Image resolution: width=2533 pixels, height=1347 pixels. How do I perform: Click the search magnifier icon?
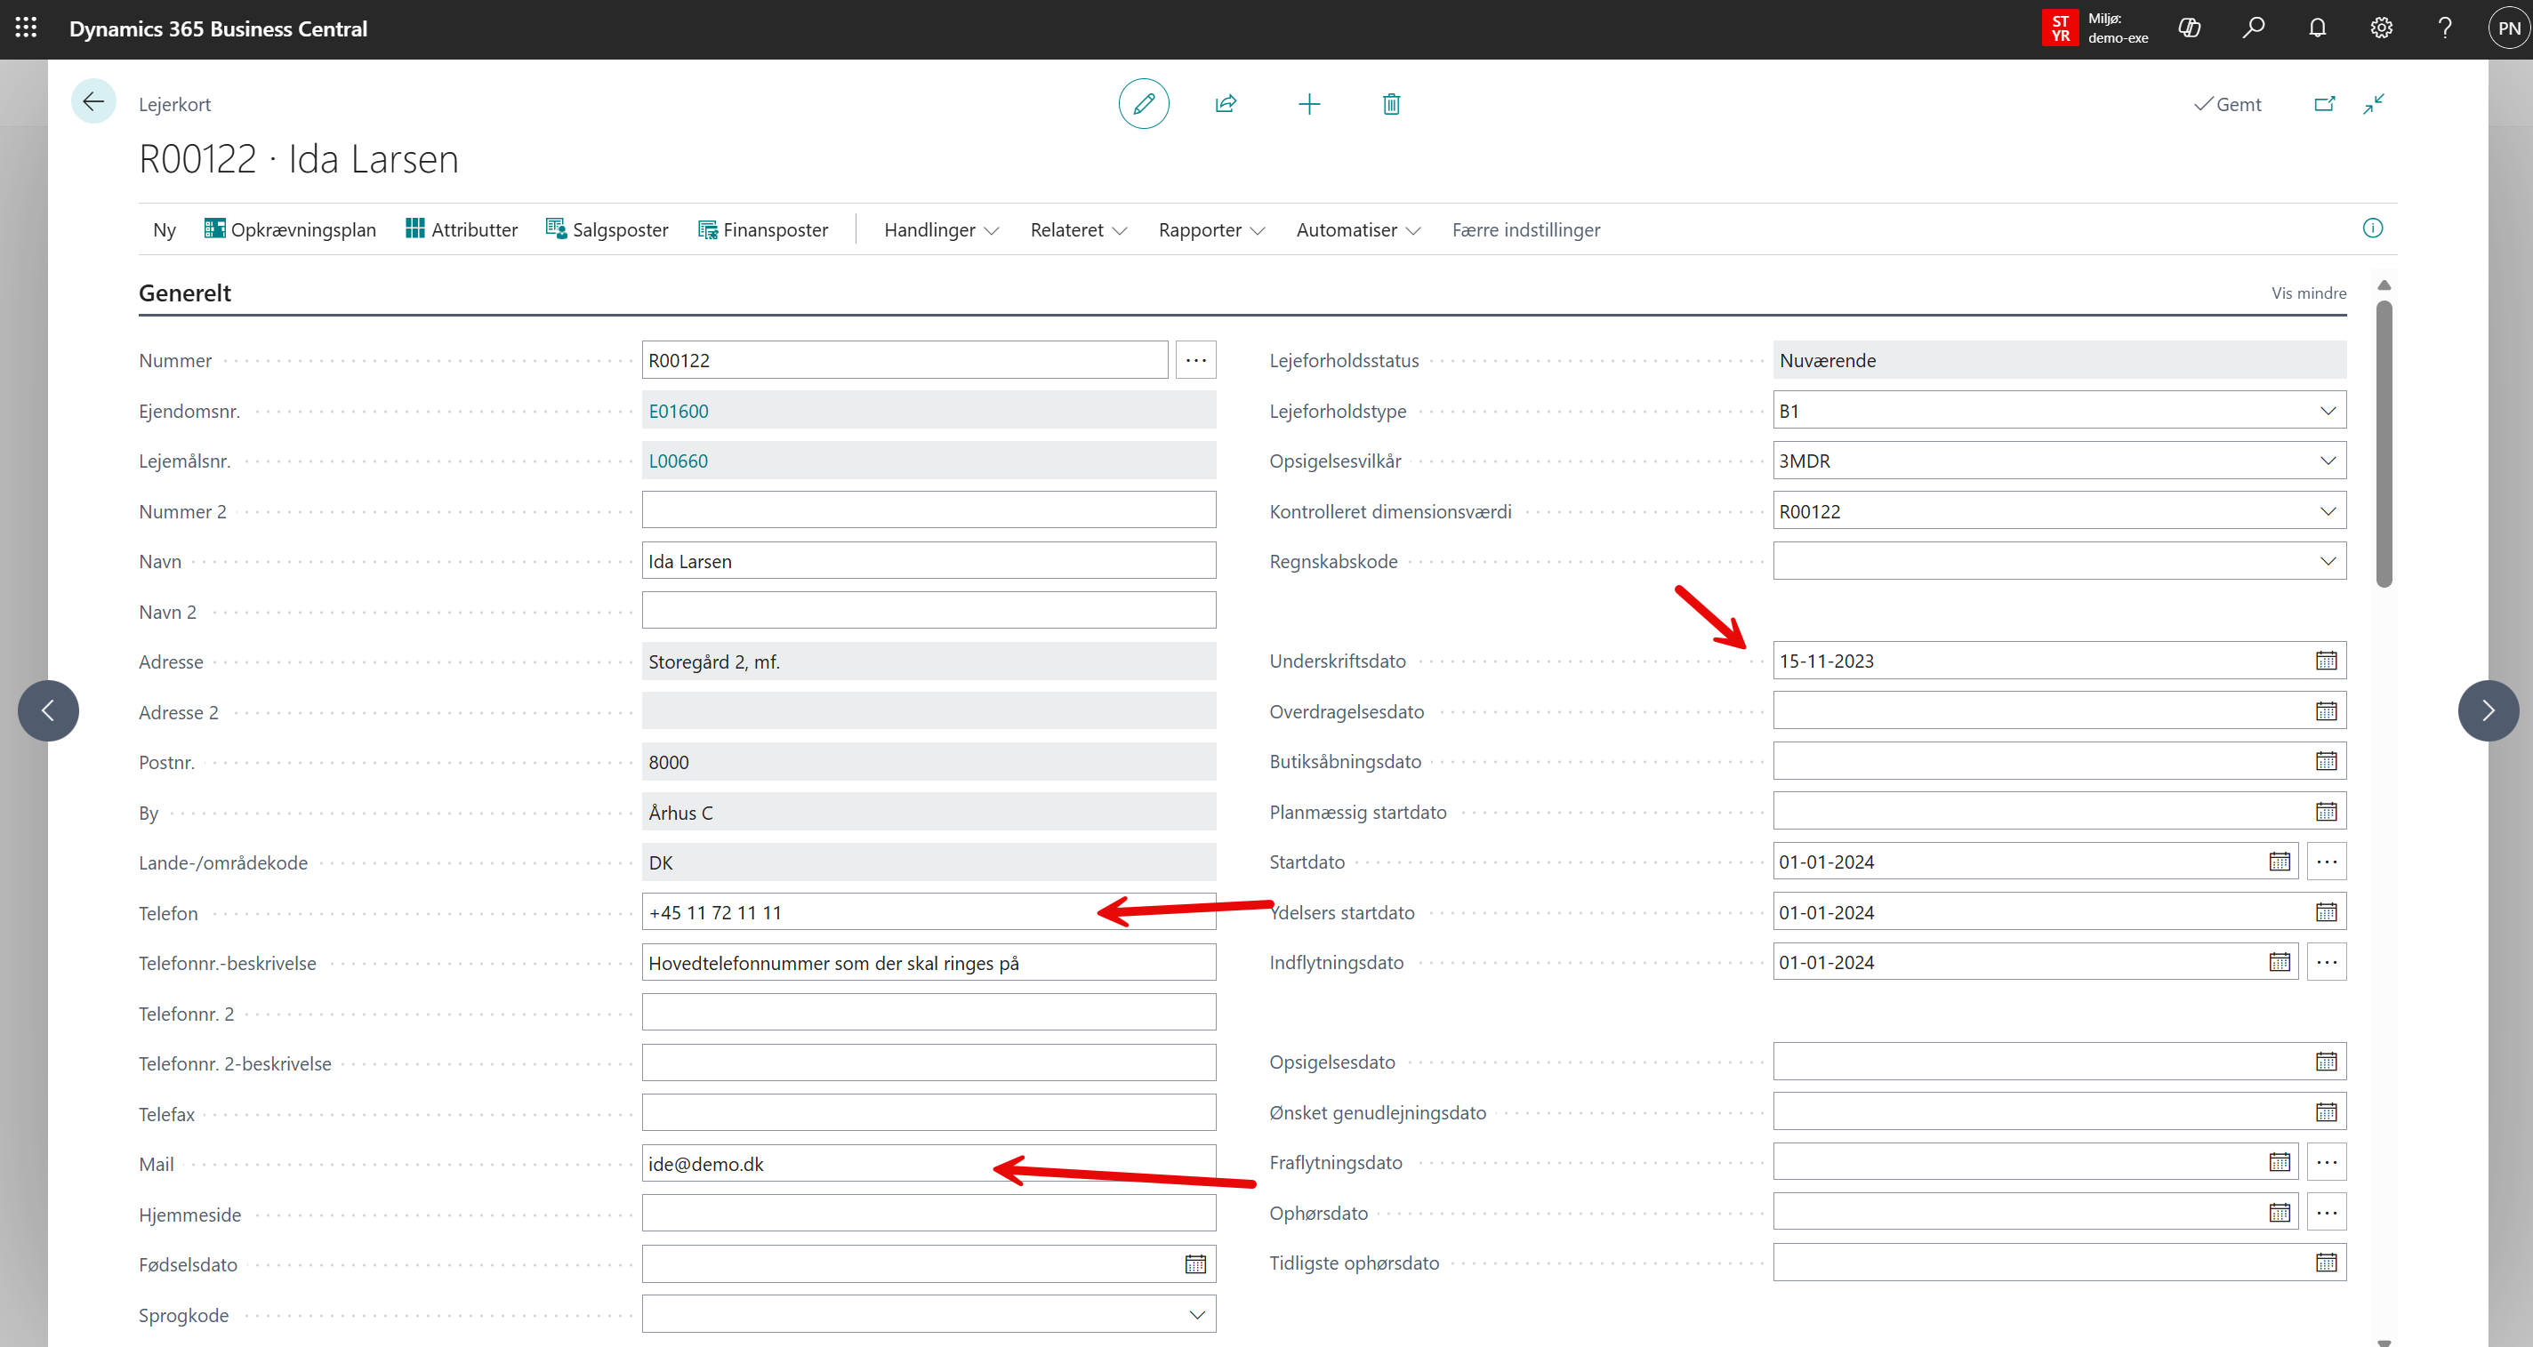coord(2253,28)
